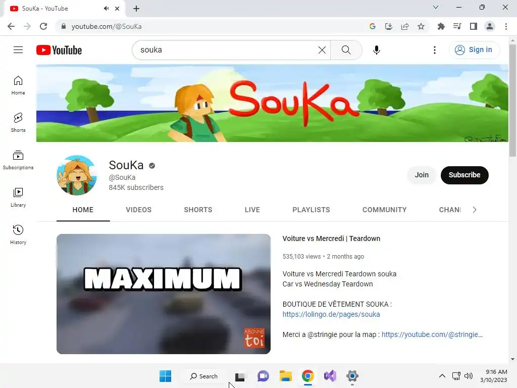Open Settings gear on taskbar
This screenshot has height=388, width=517.
(352, 376)
